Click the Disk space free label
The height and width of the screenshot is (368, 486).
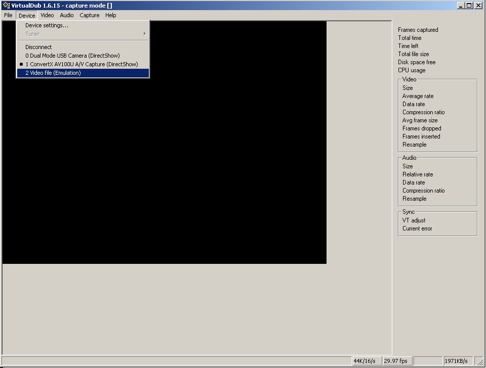click(417, 62)
